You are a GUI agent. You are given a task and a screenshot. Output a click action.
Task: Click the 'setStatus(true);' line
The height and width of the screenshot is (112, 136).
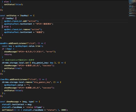pyautogui.click(x=13, y=68)
